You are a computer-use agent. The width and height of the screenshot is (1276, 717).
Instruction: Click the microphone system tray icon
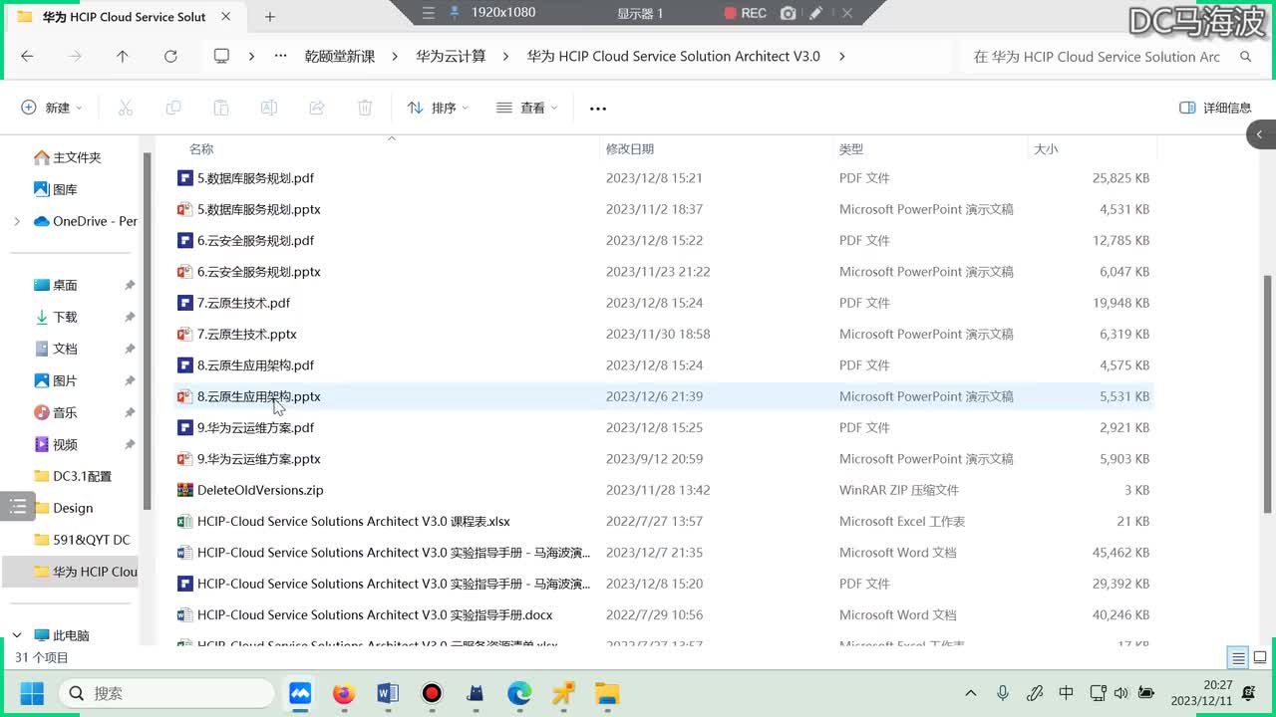pos(1003,693)
